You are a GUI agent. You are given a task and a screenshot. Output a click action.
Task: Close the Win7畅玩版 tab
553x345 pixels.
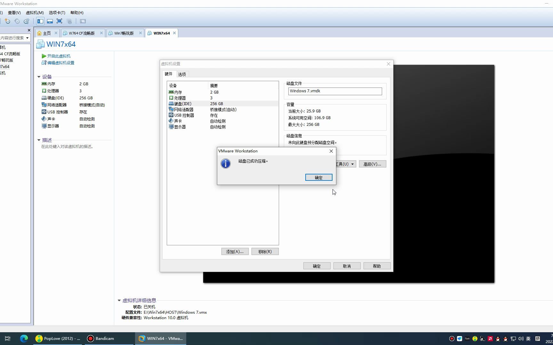140,33
